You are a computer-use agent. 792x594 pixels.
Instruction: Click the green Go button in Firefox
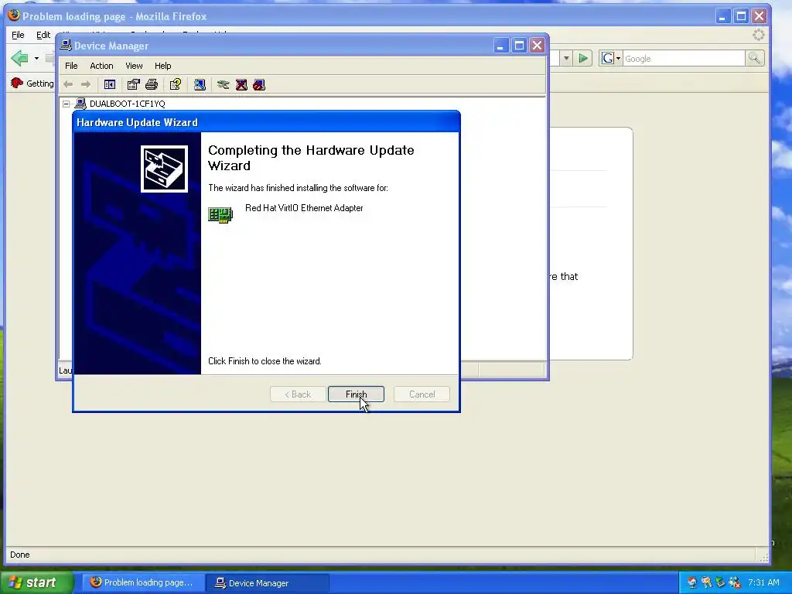pyautogui.click(x=583, y=59)
